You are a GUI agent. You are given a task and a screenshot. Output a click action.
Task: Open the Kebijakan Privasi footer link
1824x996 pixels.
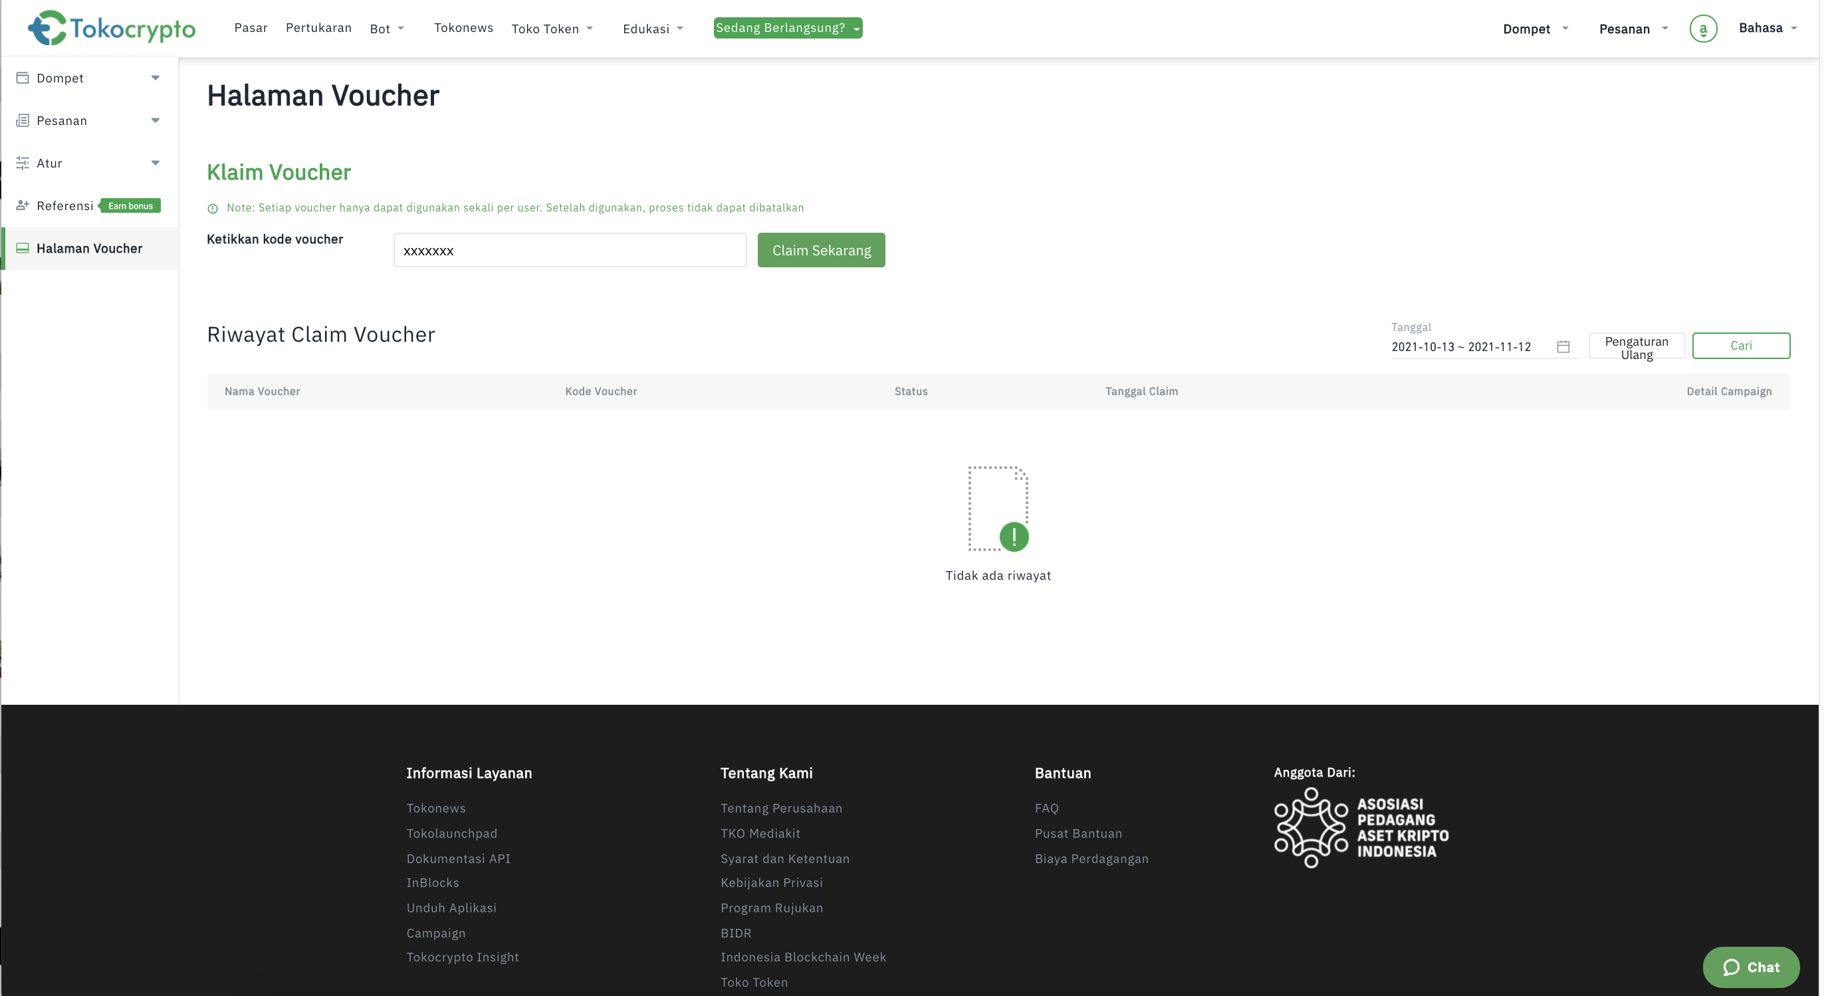pos(771,883)
